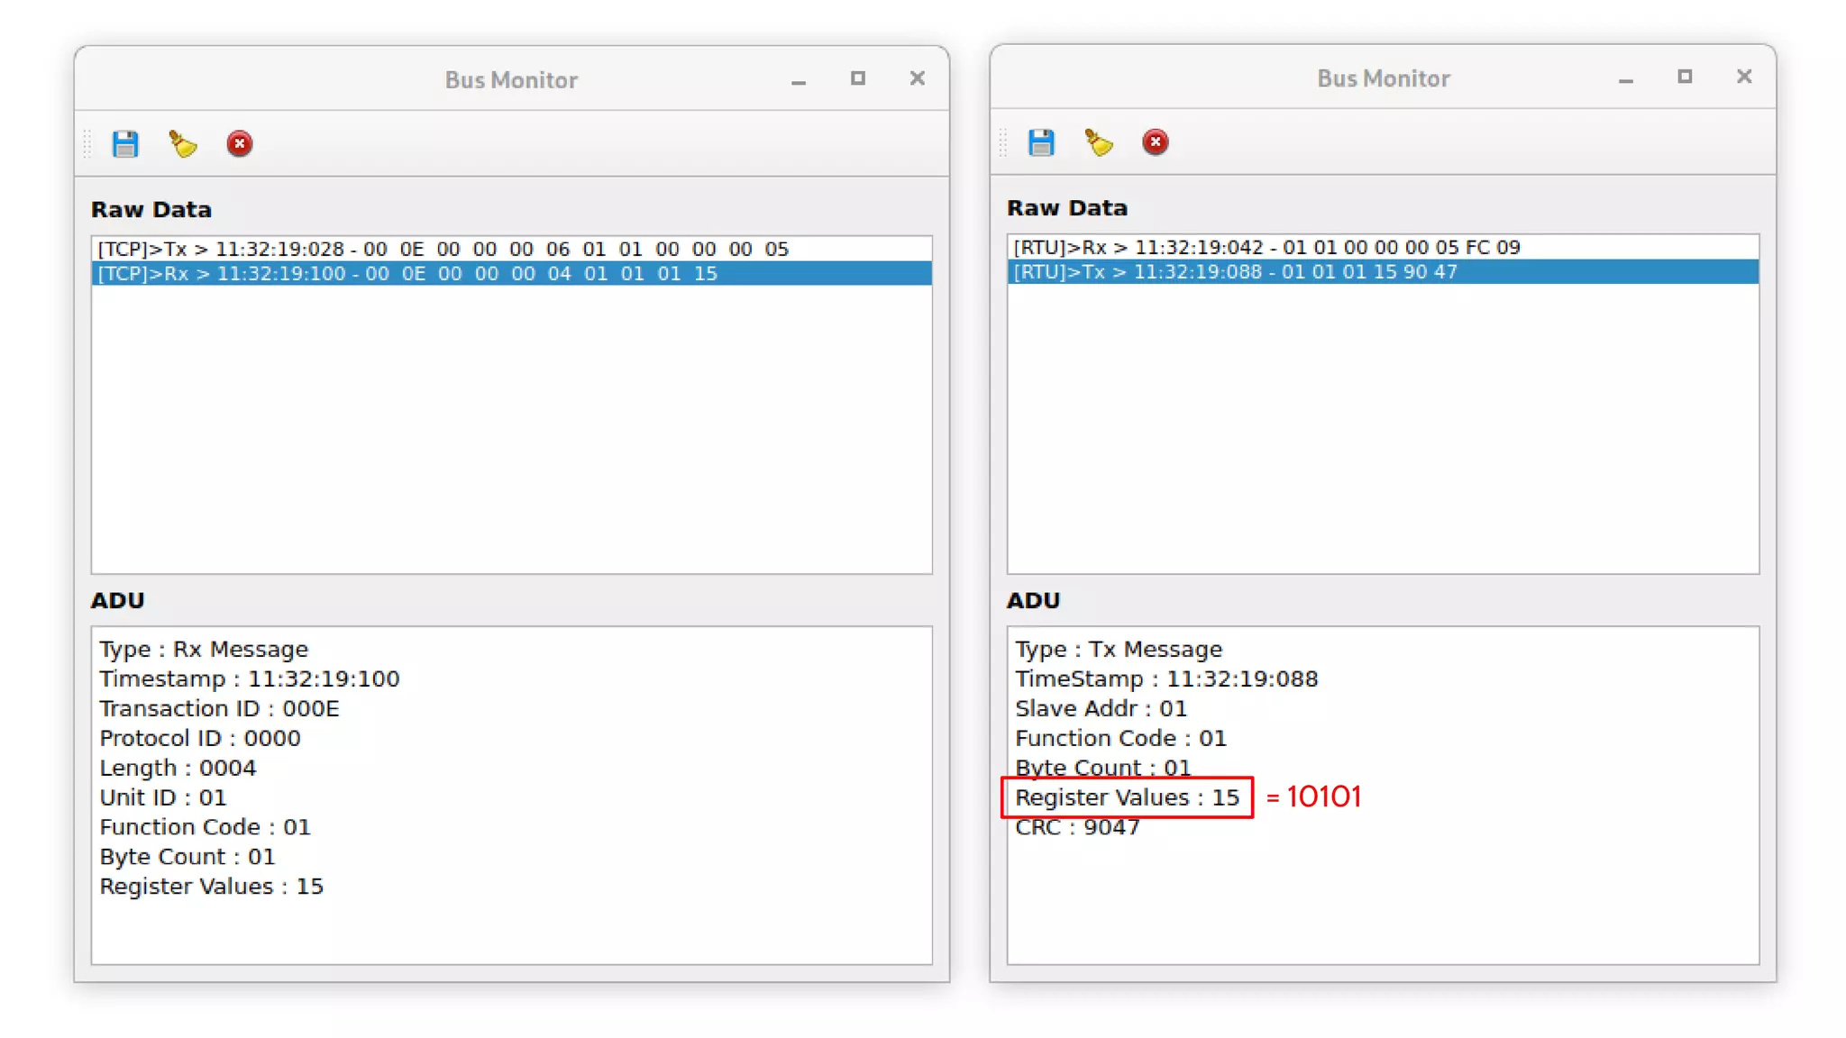Viewport: 1846px width, 1038px height.
Task: Maximize the left Bus Monitor window
Action: click(x=858, y=79)
